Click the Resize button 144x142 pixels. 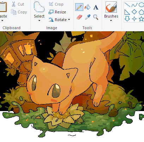coord(57,12)
